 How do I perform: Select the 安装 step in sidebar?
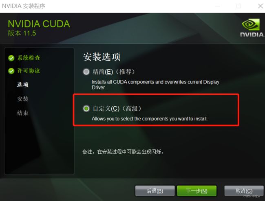(23, 99)
